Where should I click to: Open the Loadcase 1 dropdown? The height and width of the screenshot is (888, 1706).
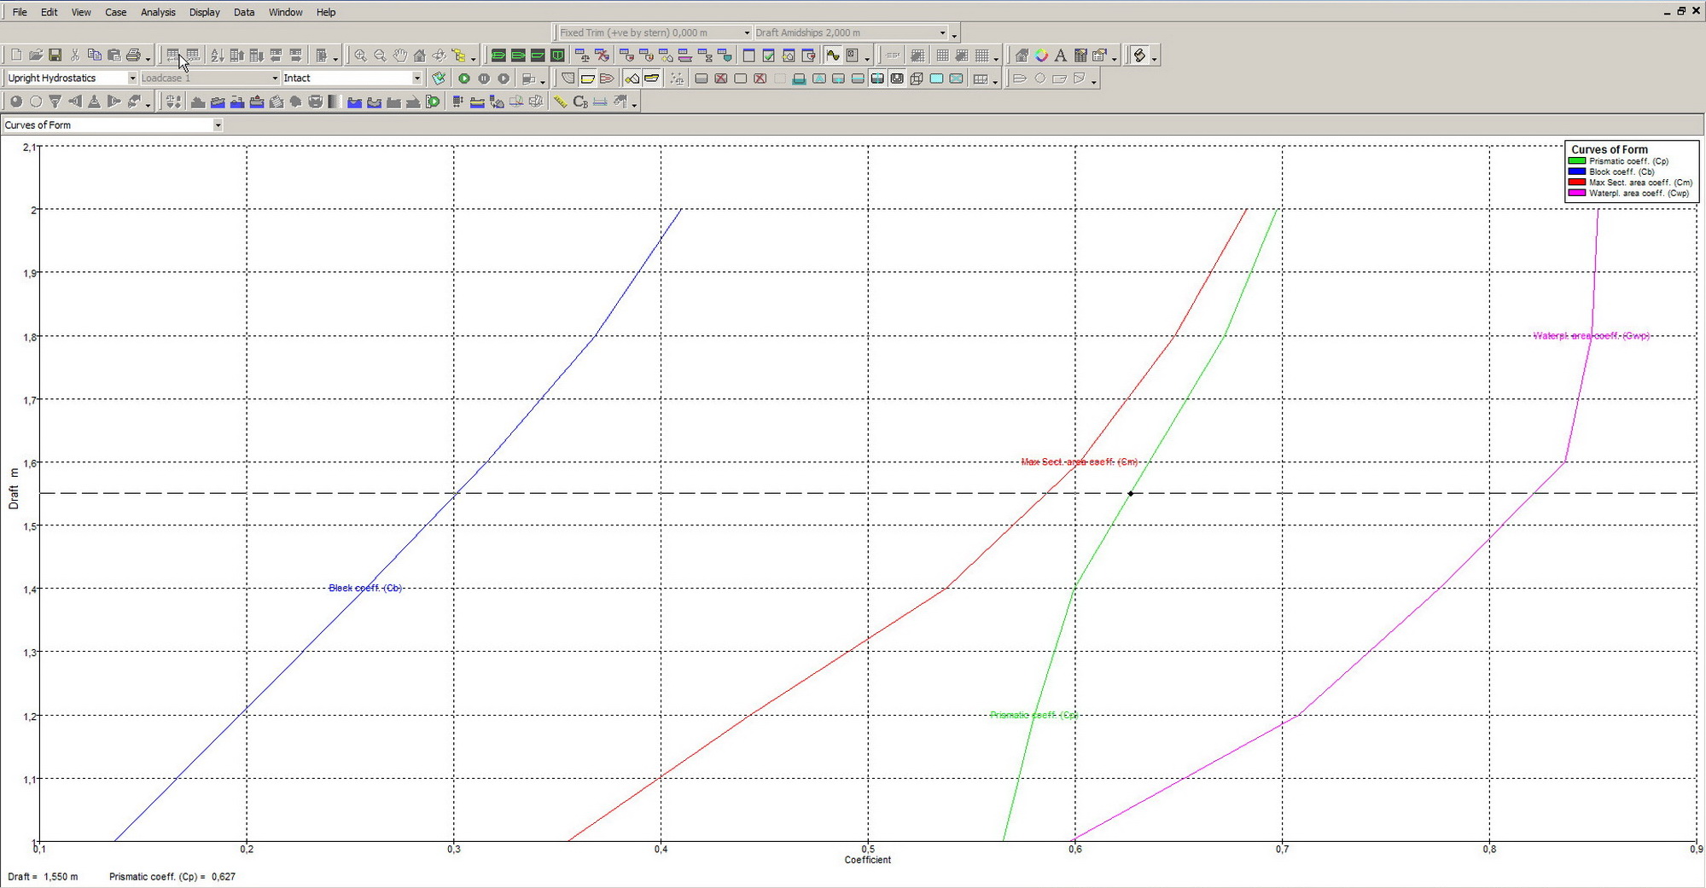pos(275,78)
